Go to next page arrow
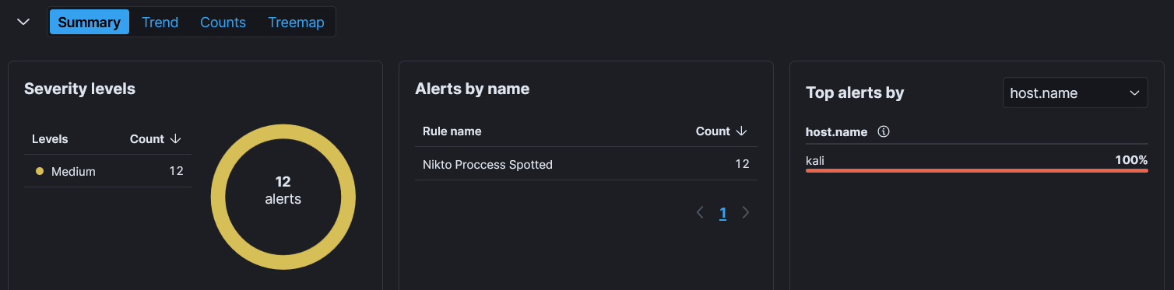 point(746,212)
